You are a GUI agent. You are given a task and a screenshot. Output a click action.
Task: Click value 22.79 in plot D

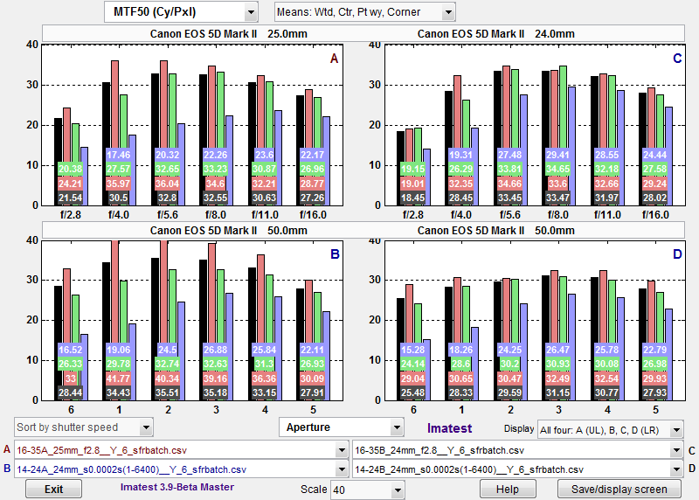tap(654, 350)
